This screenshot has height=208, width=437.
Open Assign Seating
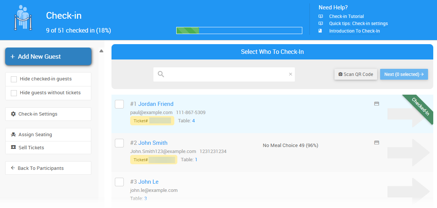[x=48, y=135]
